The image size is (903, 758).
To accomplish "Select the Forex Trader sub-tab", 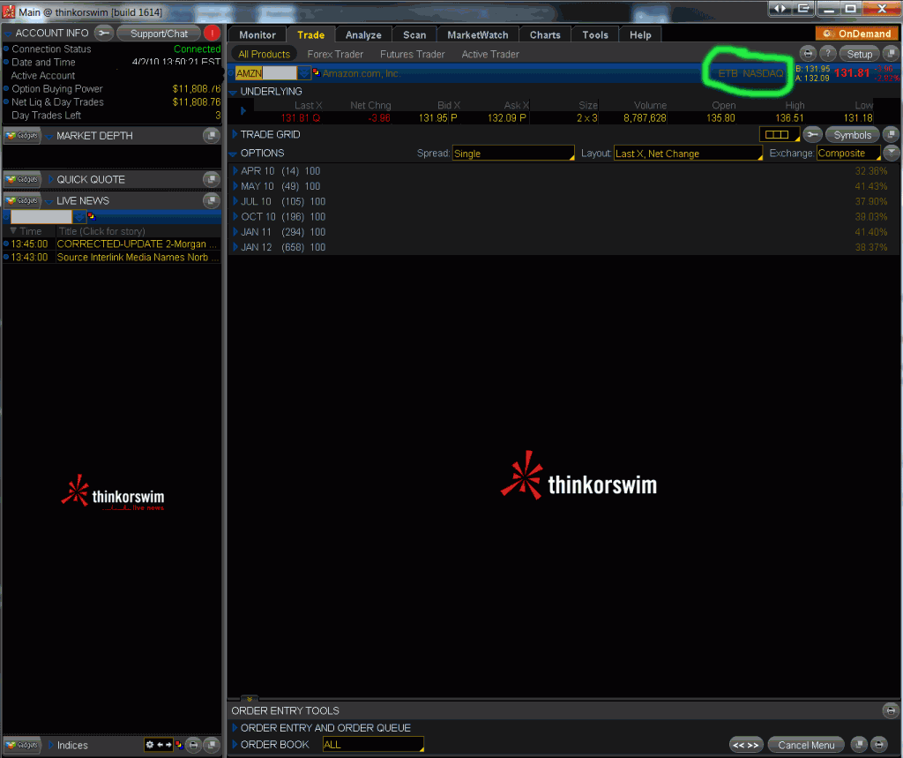I will pos(335,55).
